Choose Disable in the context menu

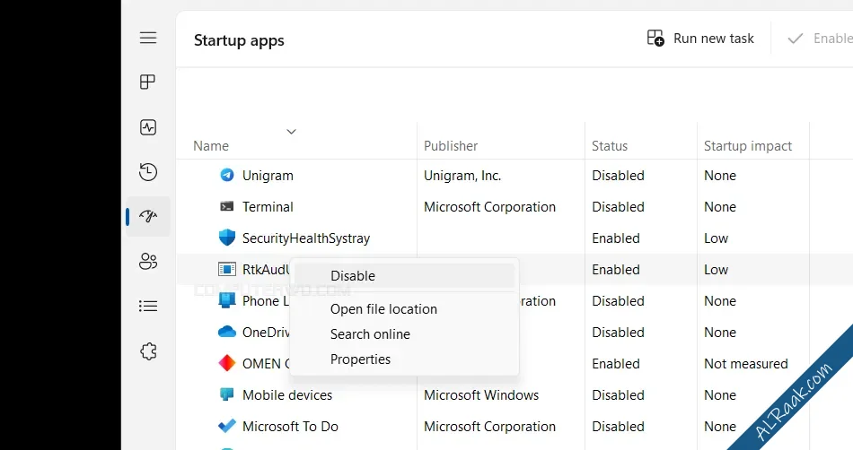click(405, 276)
